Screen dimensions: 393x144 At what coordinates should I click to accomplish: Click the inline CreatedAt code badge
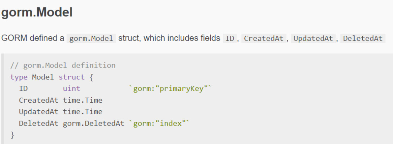pyautogui.click(x=264, y=38)
